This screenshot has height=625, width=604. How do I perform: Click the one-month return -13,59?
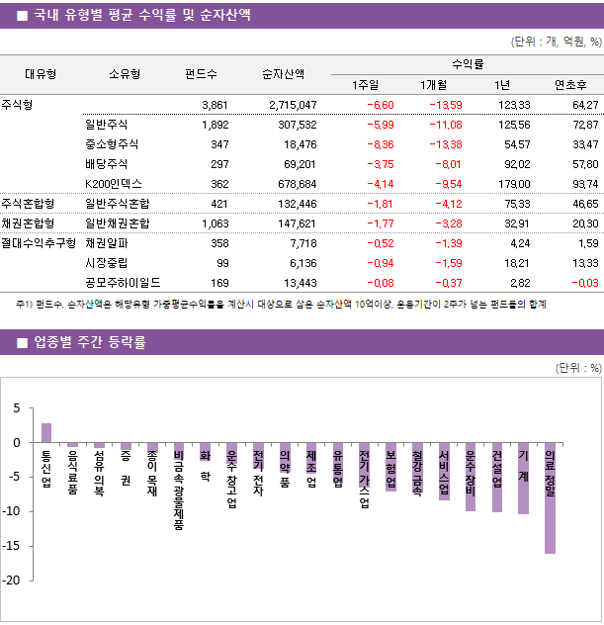point(446,105)
